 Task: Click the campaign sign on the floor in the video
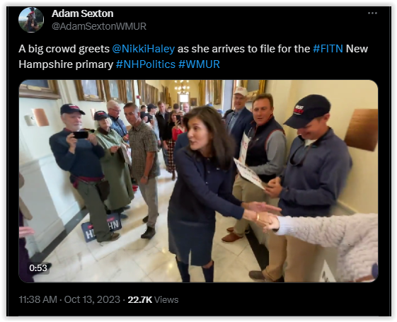click(101, 227)
